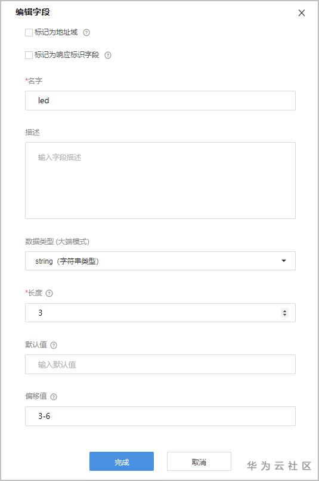Cancel editing with the 取消 button
The width and height of the screenshot is (319, 481).
click(199, 461)
